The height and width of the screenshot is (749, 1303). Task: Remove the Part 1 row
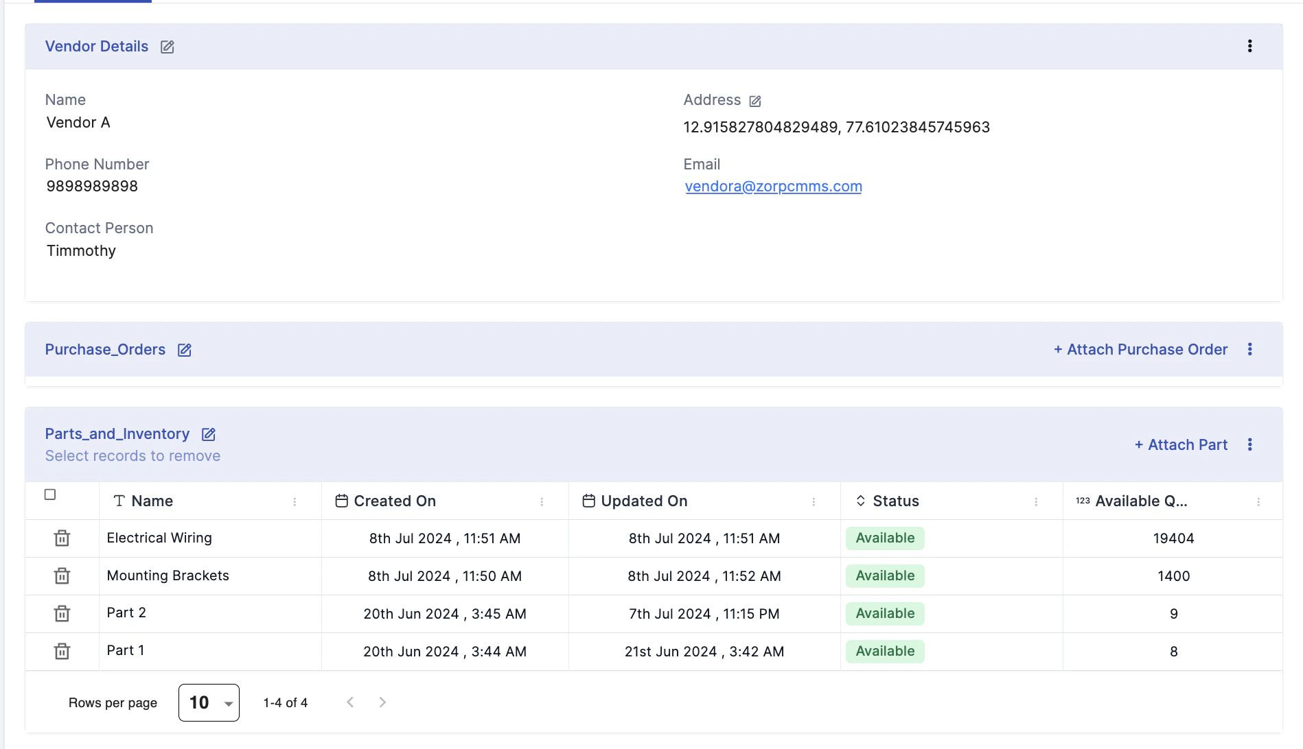click(62, 652)
